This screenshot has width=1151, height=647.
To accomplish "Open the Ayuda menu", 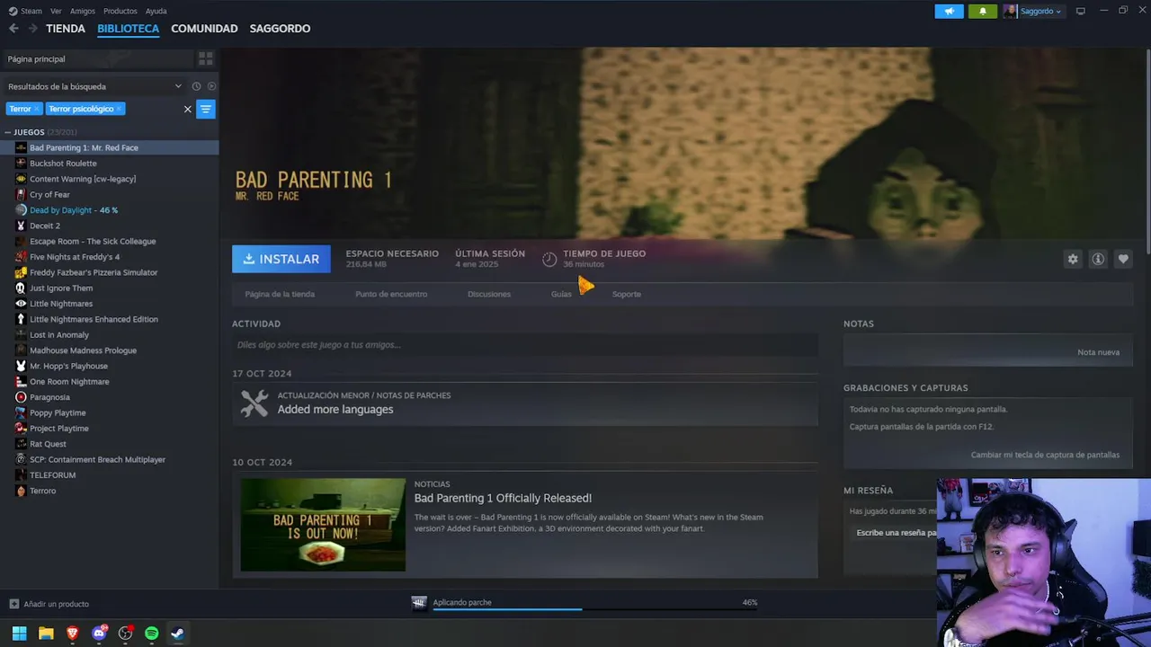I will 156,11.
